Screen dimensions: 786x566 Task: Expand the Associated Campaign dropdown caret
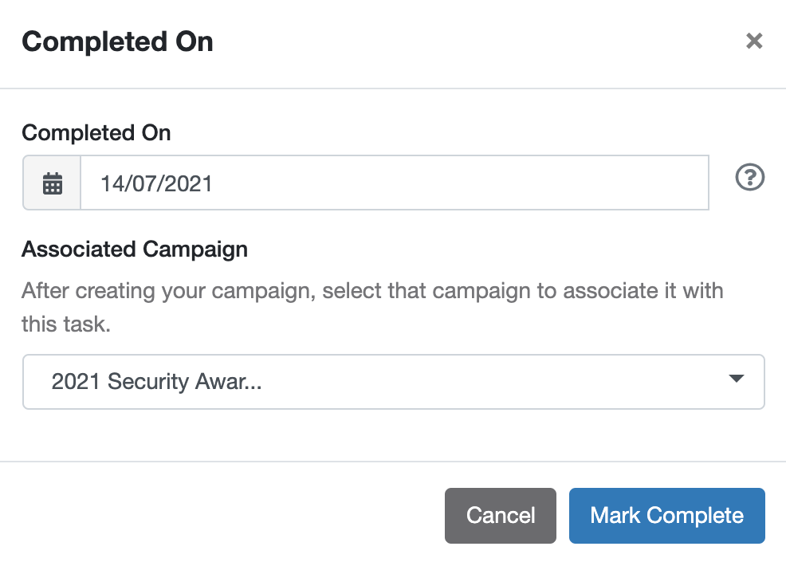click(x=737, y=378)
